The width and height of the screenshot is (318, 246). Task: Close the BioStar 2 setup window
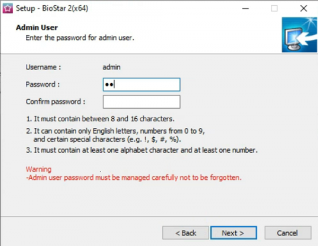click(303, 8)
